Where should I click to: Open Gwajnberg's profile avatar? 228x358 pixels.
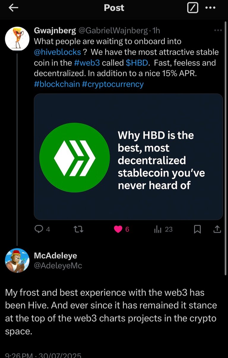(17, 38)
